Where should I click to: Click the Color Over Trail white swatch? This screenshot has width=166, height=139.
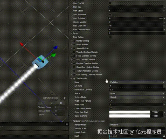[130, 112]
